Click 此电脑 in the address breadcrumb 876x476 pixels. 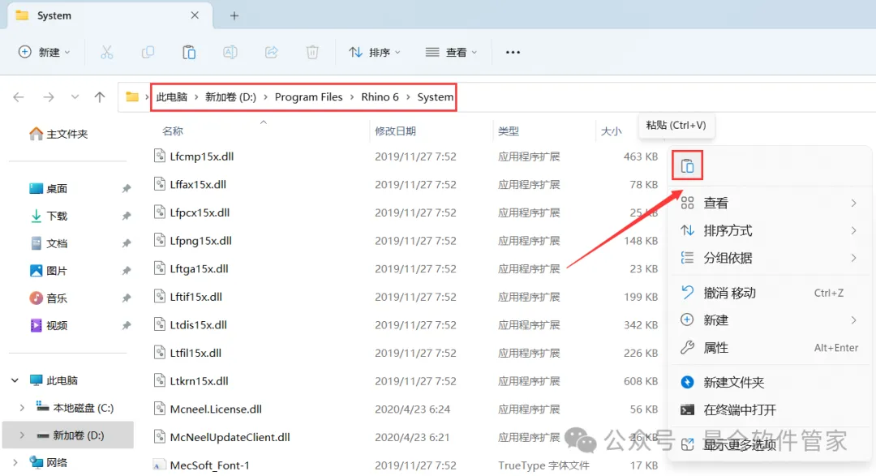click(x=171, y=97)
